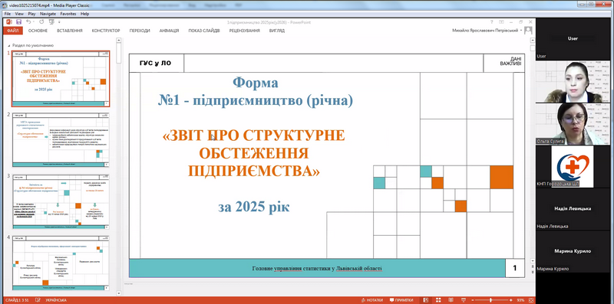Click Fit slide to current window icon
Image resolution: width=614 pixels, height=304 pixels.
[x=530, y=300]
